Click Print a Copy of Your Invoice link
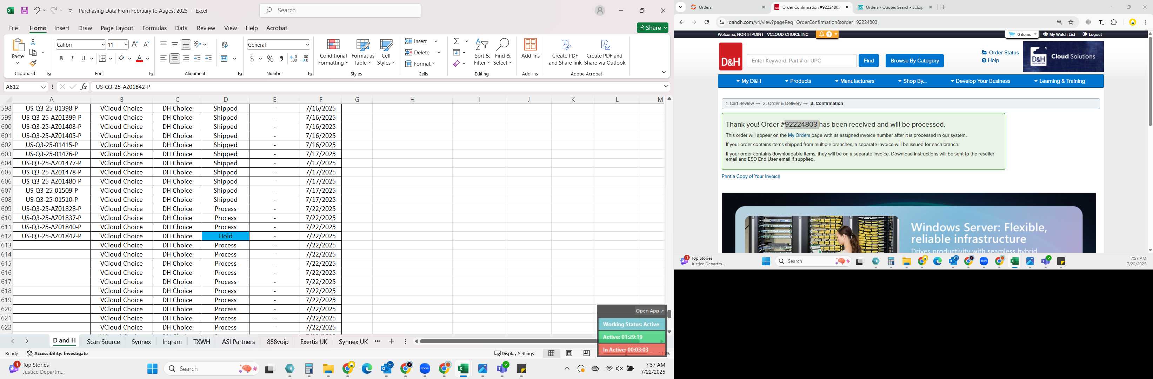Image resolution: width=1153 pixels, height=379 pixels. coord(751,176)
